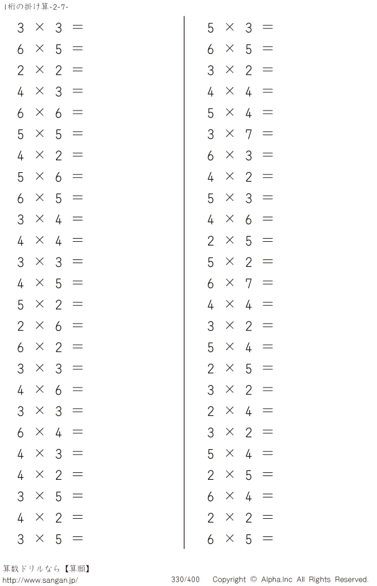Select the 3 × 7 problem

[x=240, y=134]
